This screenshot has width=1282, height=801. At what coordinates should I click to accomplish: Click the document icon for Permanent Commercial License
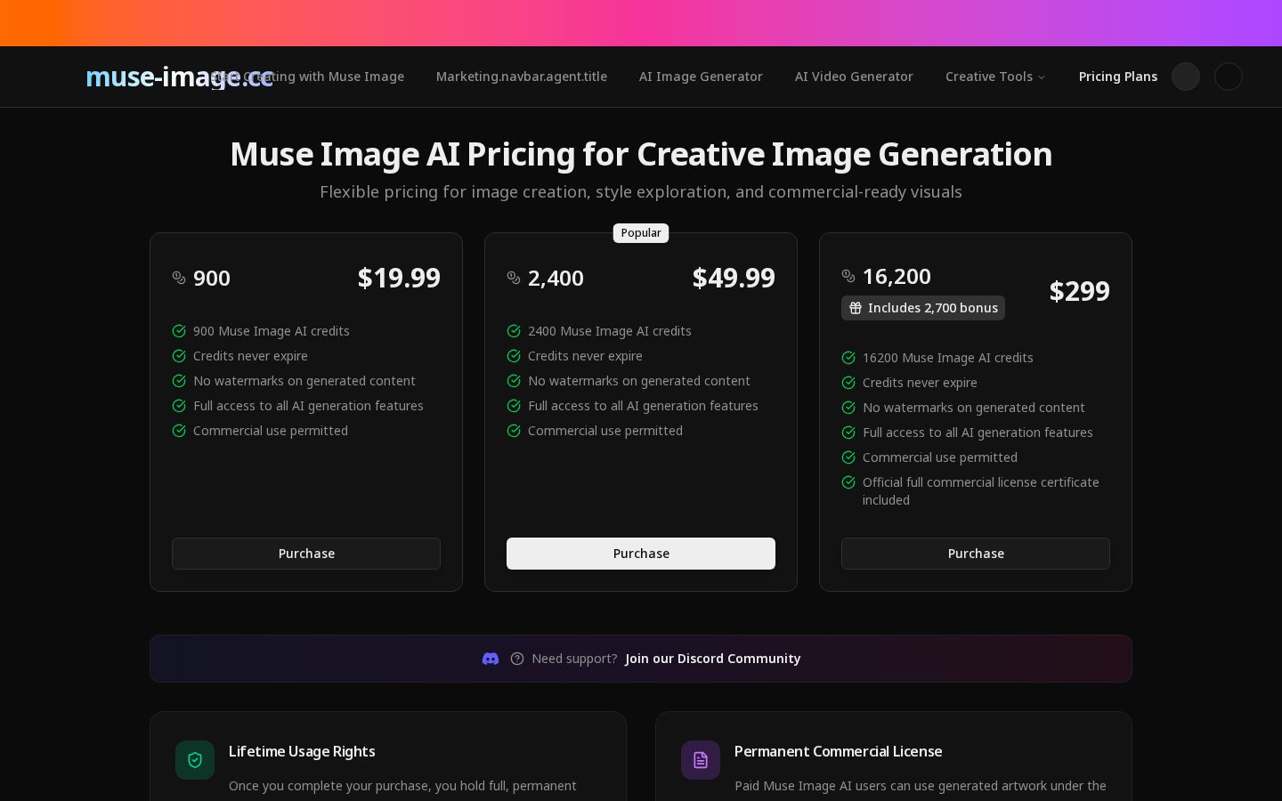click(701, 760)
